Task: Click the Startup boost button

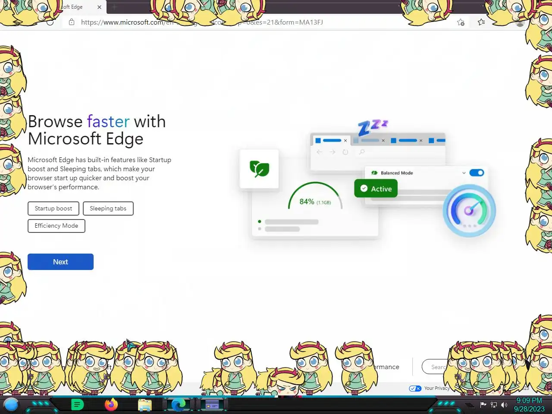Action: click(53, 208)
